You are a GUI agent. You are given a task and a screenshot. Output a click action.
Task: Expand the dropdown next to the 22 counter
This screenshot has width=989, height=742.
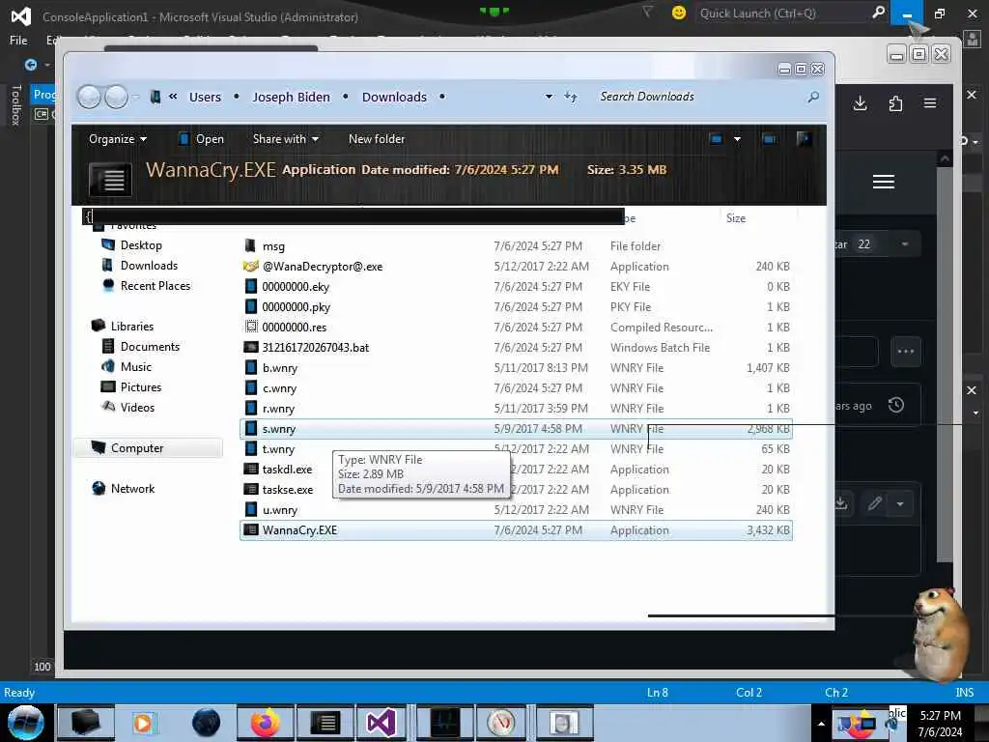click(x=905, y=244)
